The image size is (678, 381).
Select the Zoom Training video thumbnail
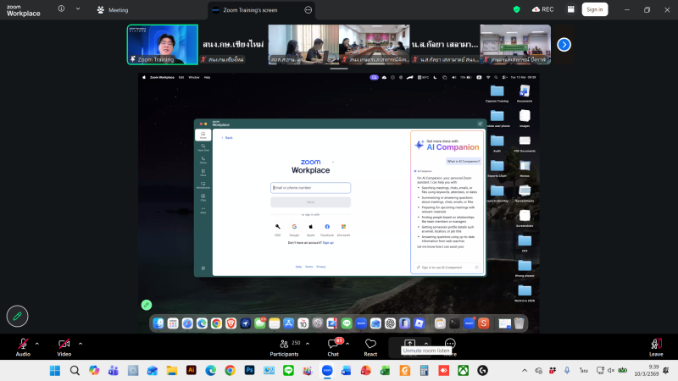coord(162,44)
